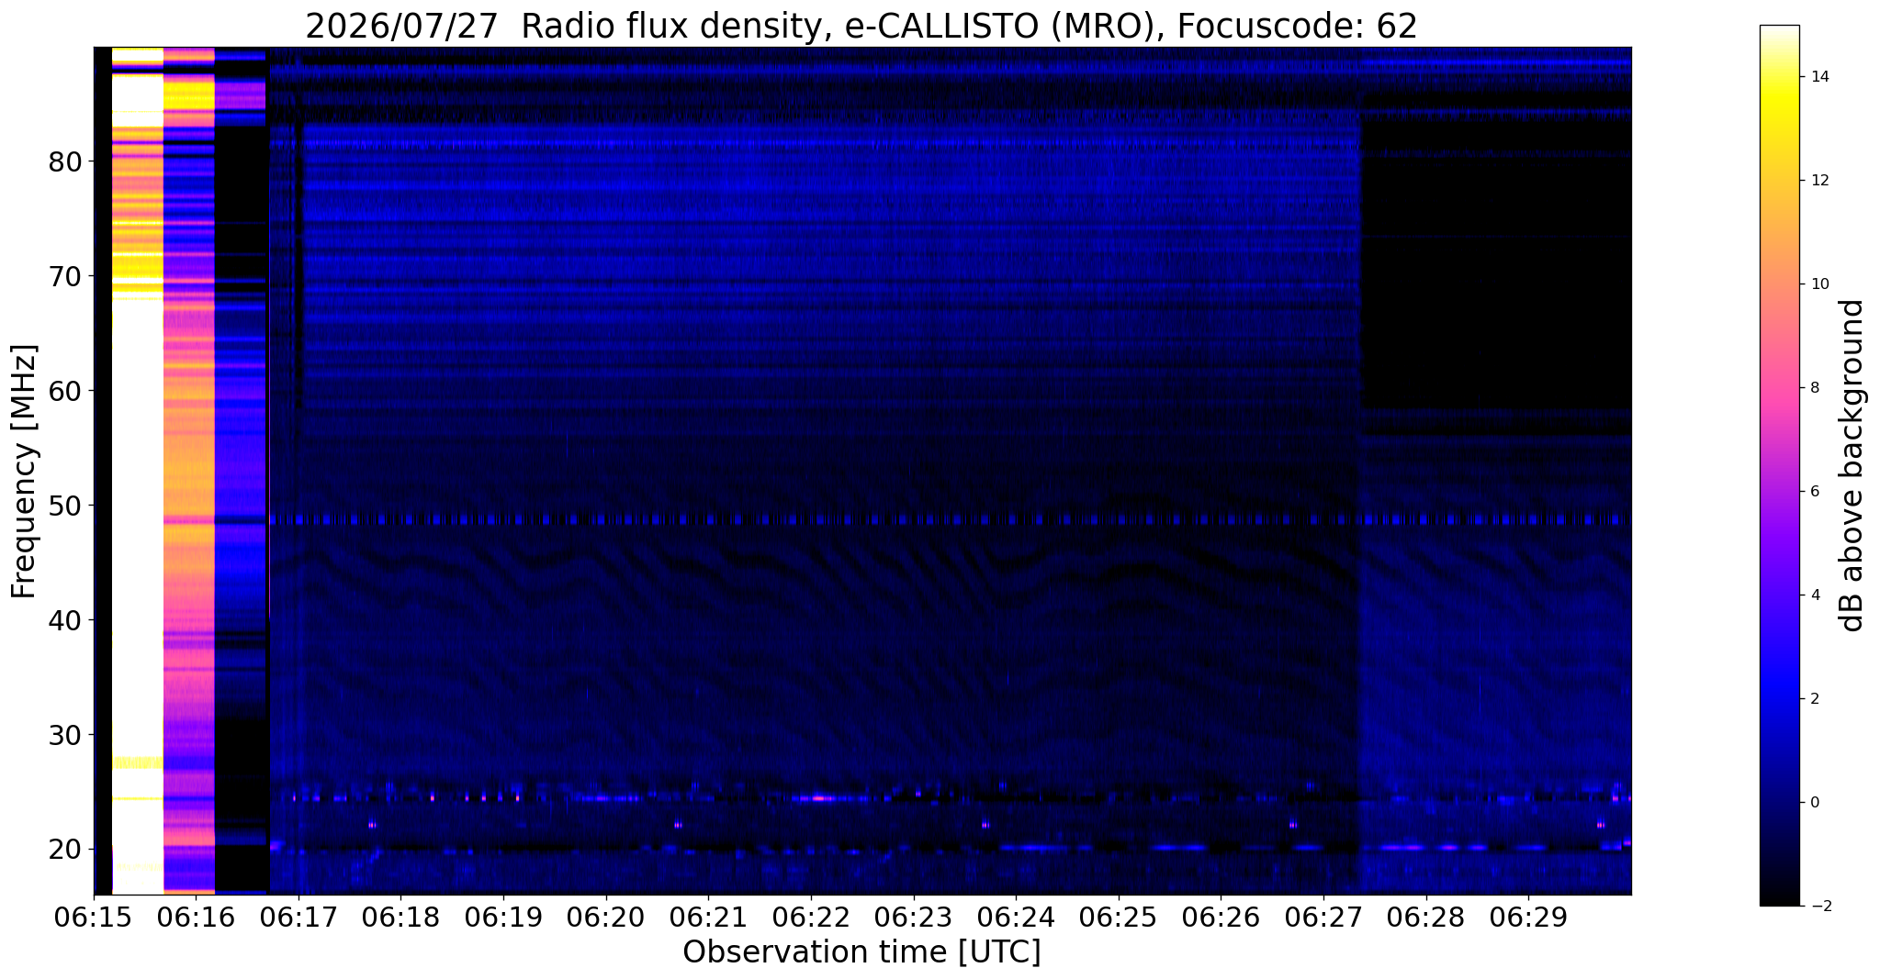Screen dimensions: 1880x979
Task: Click the 30 MHz frequency tick label
Action: [x=64, y=735]
